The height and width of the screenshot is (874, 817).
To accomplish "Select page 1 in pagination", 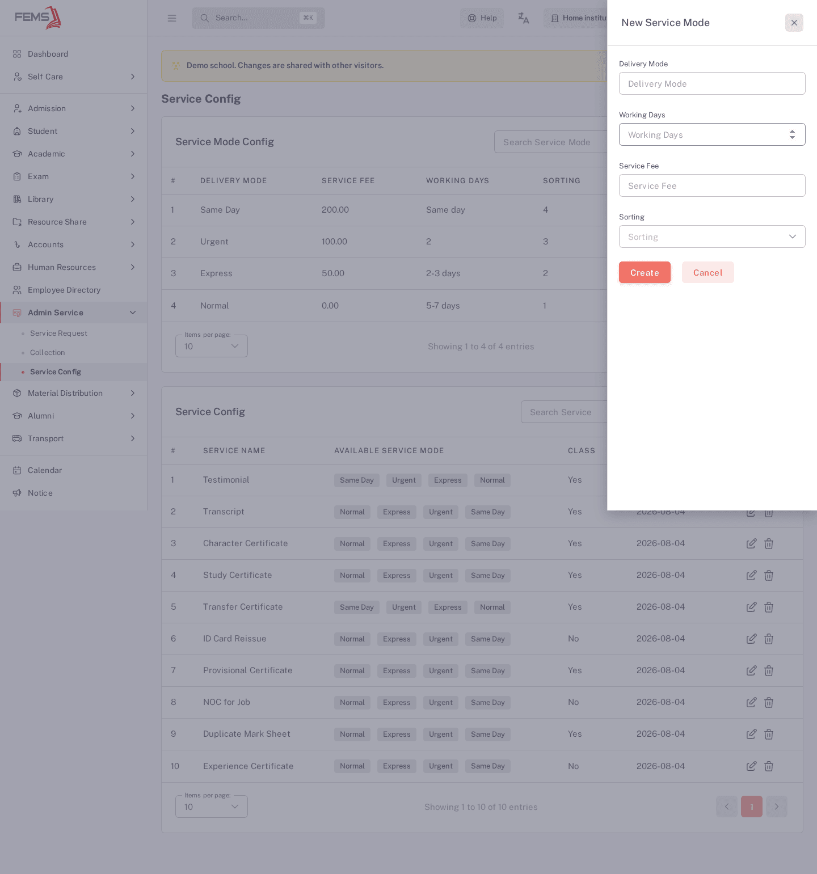I will point(752,807).
